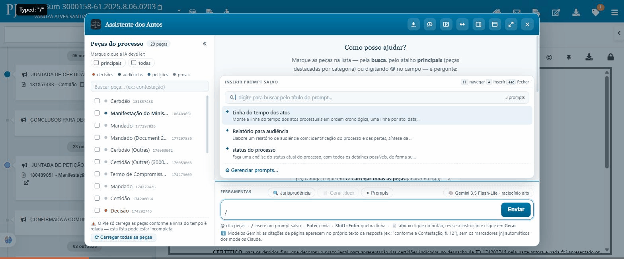Switch the assistant to windowed mode
The image size is (624, 259).
coord(495,24)
